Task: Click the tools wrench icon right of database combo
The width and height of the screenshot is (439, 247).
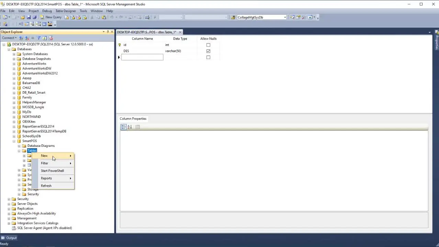Action: pyautogui.click(x=304, y=17)
